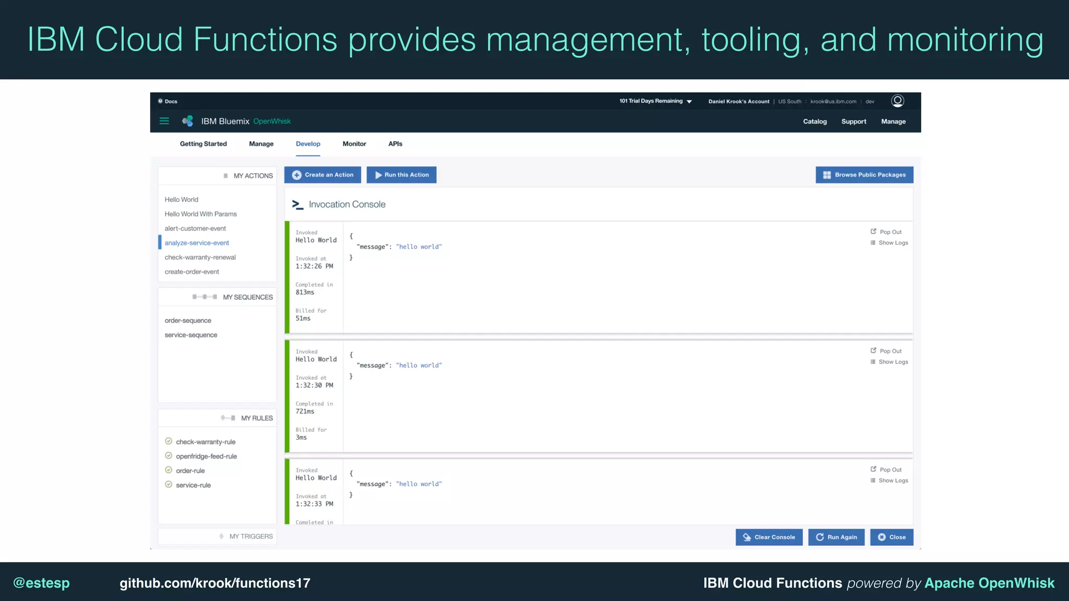
Task: Click Pop Out icon for 1:32:26 invocation
Action: click(873, 231)
